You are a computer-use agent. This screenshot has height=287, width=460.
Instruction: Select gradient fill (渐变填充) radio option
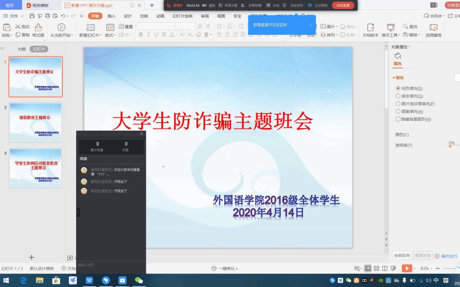(398, 96)
